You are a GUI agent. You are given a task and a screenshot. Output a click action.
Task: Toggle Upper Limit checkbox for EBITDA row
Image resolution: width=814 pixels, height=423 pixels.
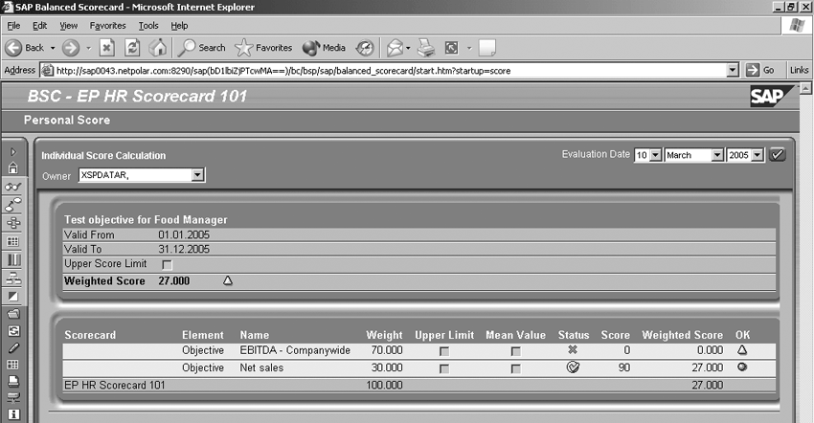pos(443,351)
